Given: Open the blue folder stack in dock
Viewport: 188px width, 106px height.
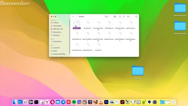Looking at the screenshot, I should coord(162,102).
